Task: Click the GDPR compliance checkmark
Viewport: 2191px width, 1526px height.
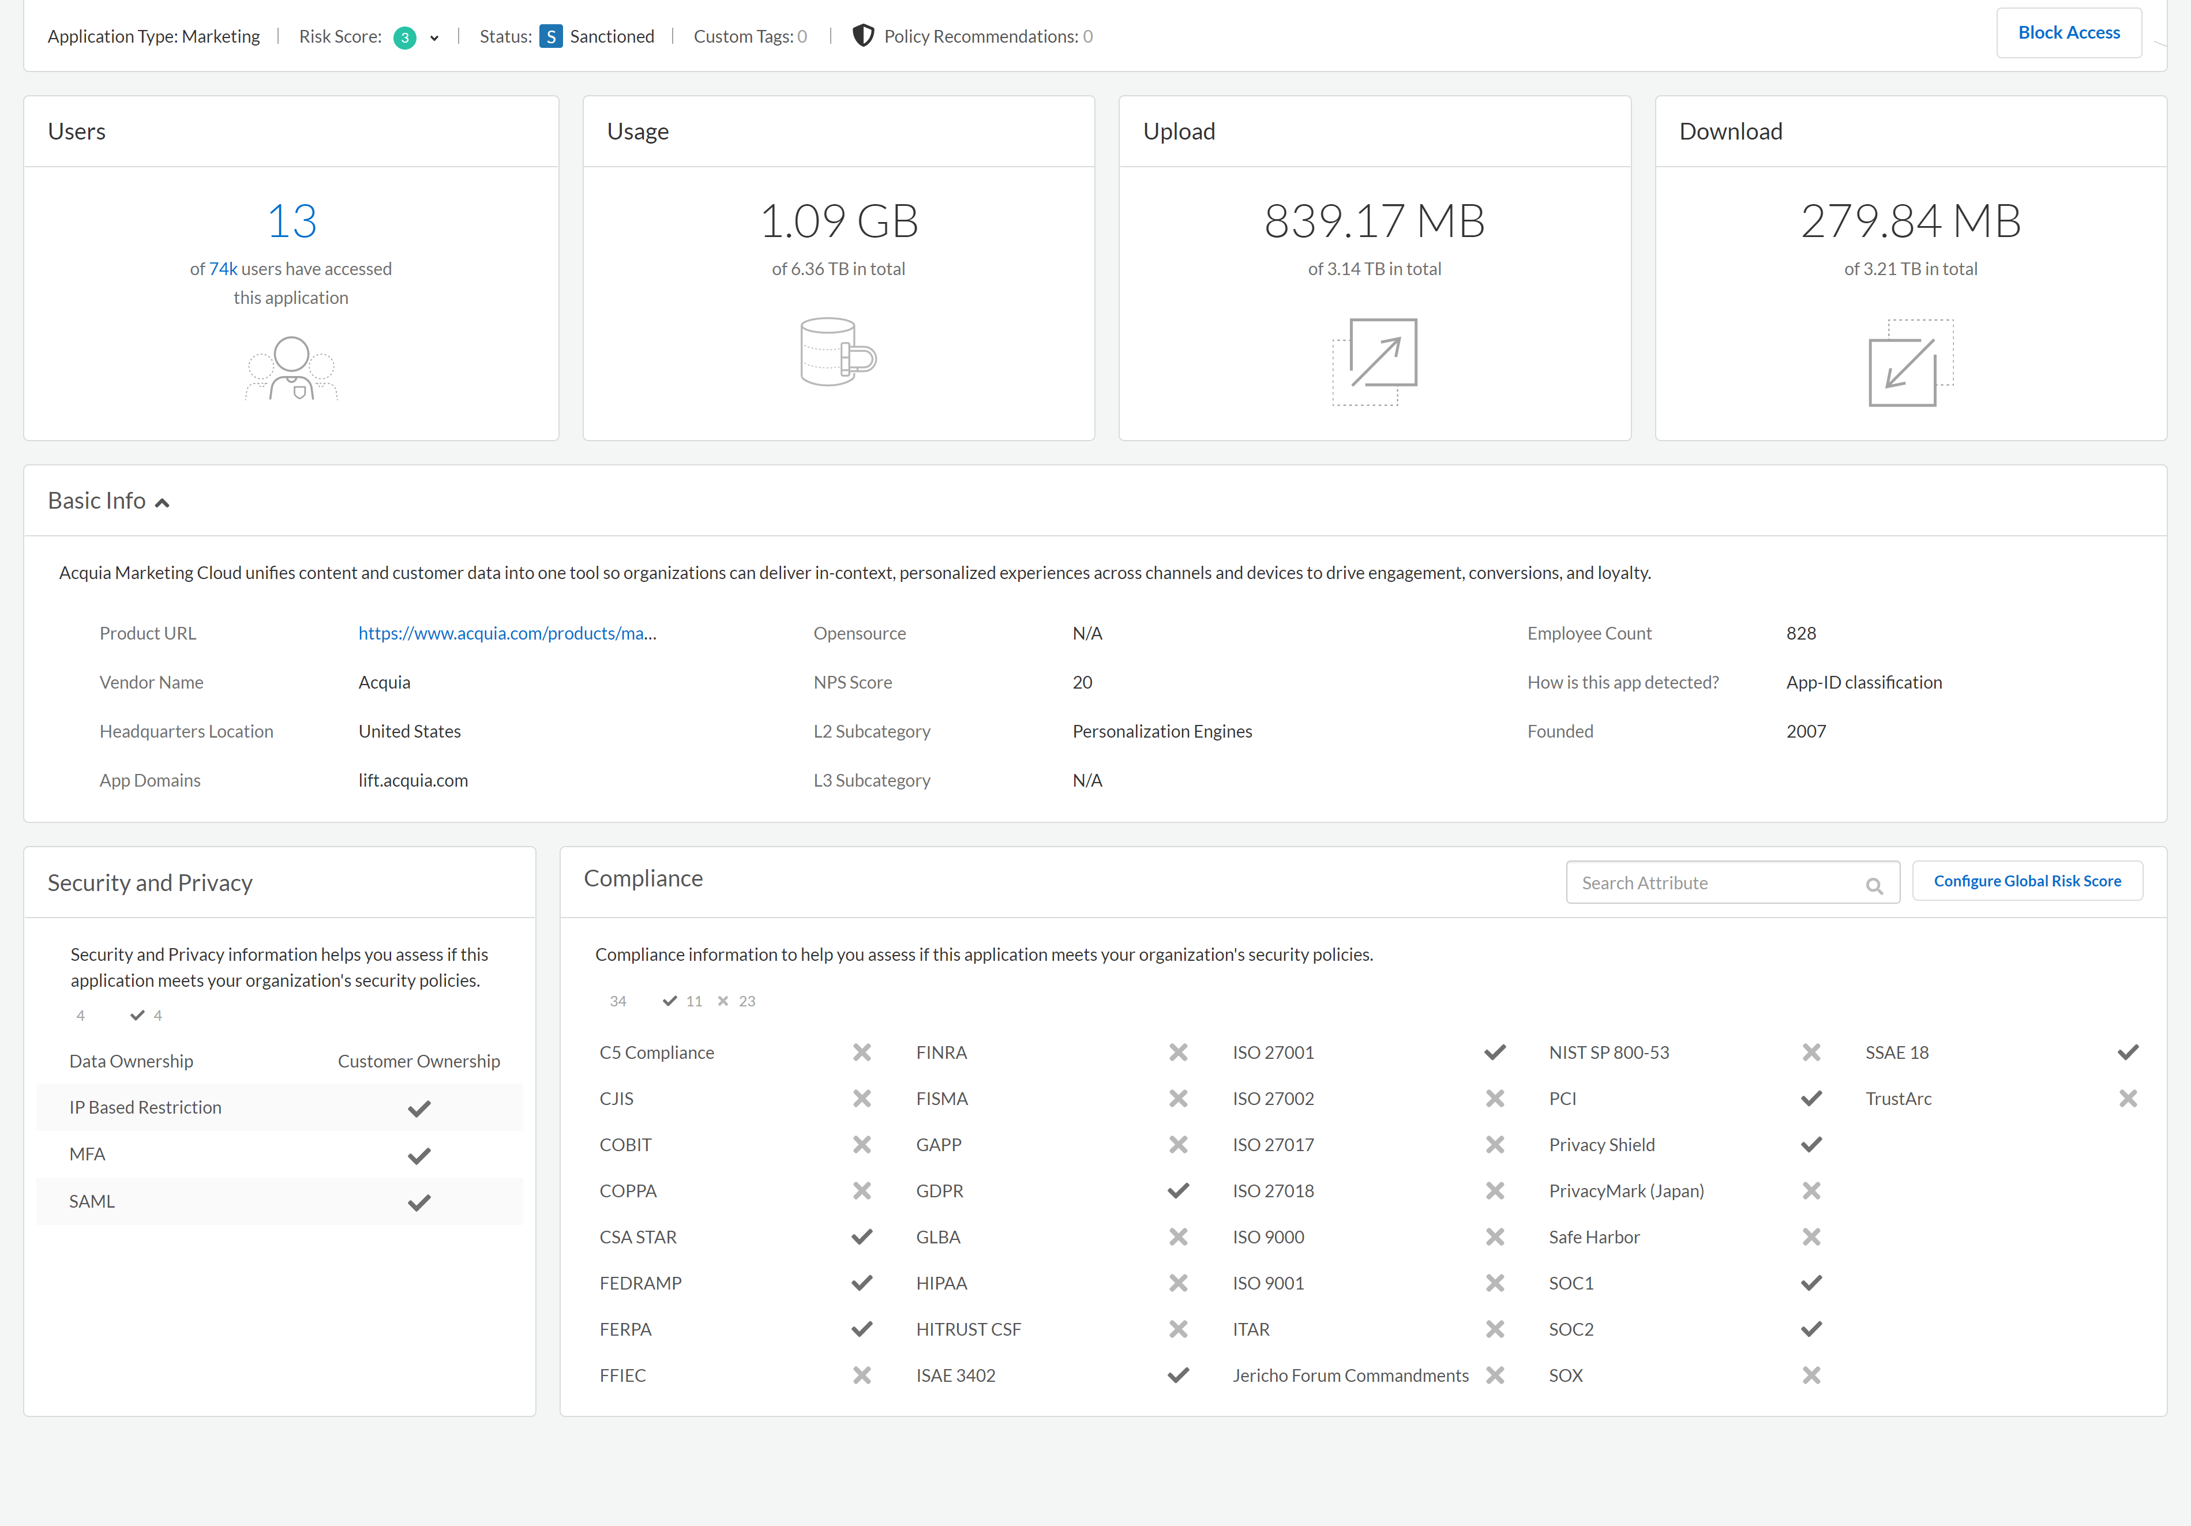Action: coord(1177,1190)
